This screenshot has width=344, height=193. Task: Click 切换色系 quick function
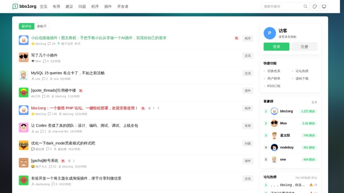point(273,71)
